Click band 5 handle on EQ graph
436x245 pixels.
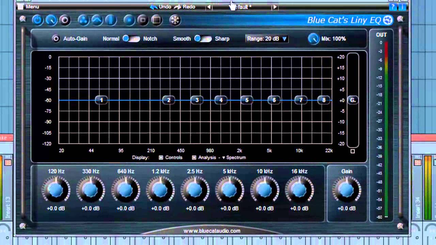click(x=247, y=100)
